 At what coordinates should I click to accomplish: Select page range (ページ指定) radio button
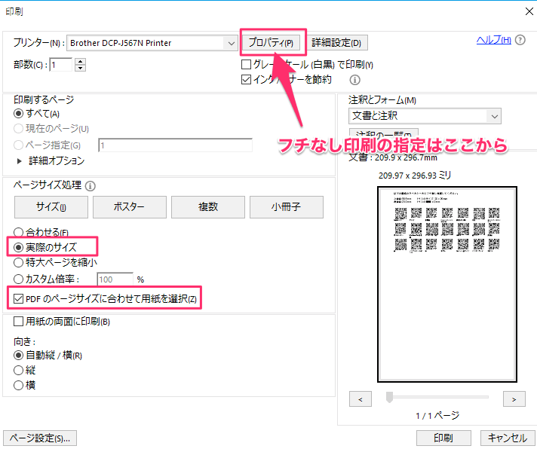coord(19,145)
